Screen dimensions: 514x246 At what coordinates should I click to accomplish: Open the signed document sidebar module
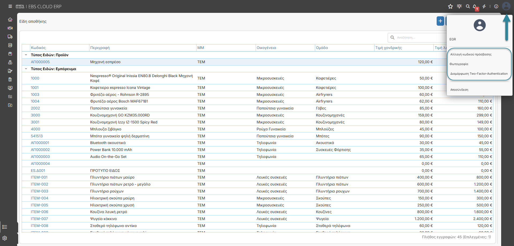10,71
